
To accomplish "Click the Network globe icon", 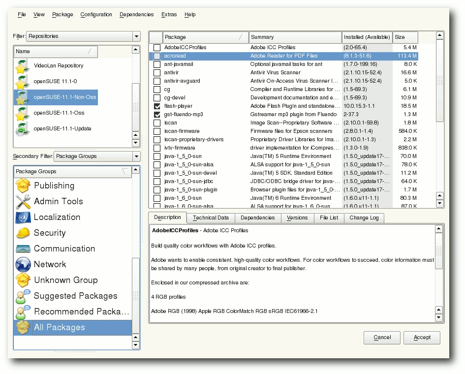I will pos(23,264).
